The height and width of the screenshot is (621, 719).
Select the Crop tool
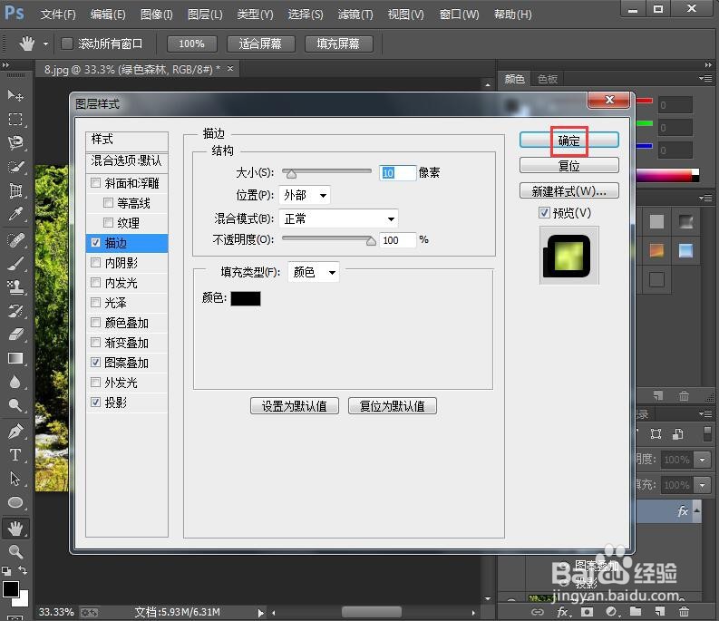click(15, 190)
